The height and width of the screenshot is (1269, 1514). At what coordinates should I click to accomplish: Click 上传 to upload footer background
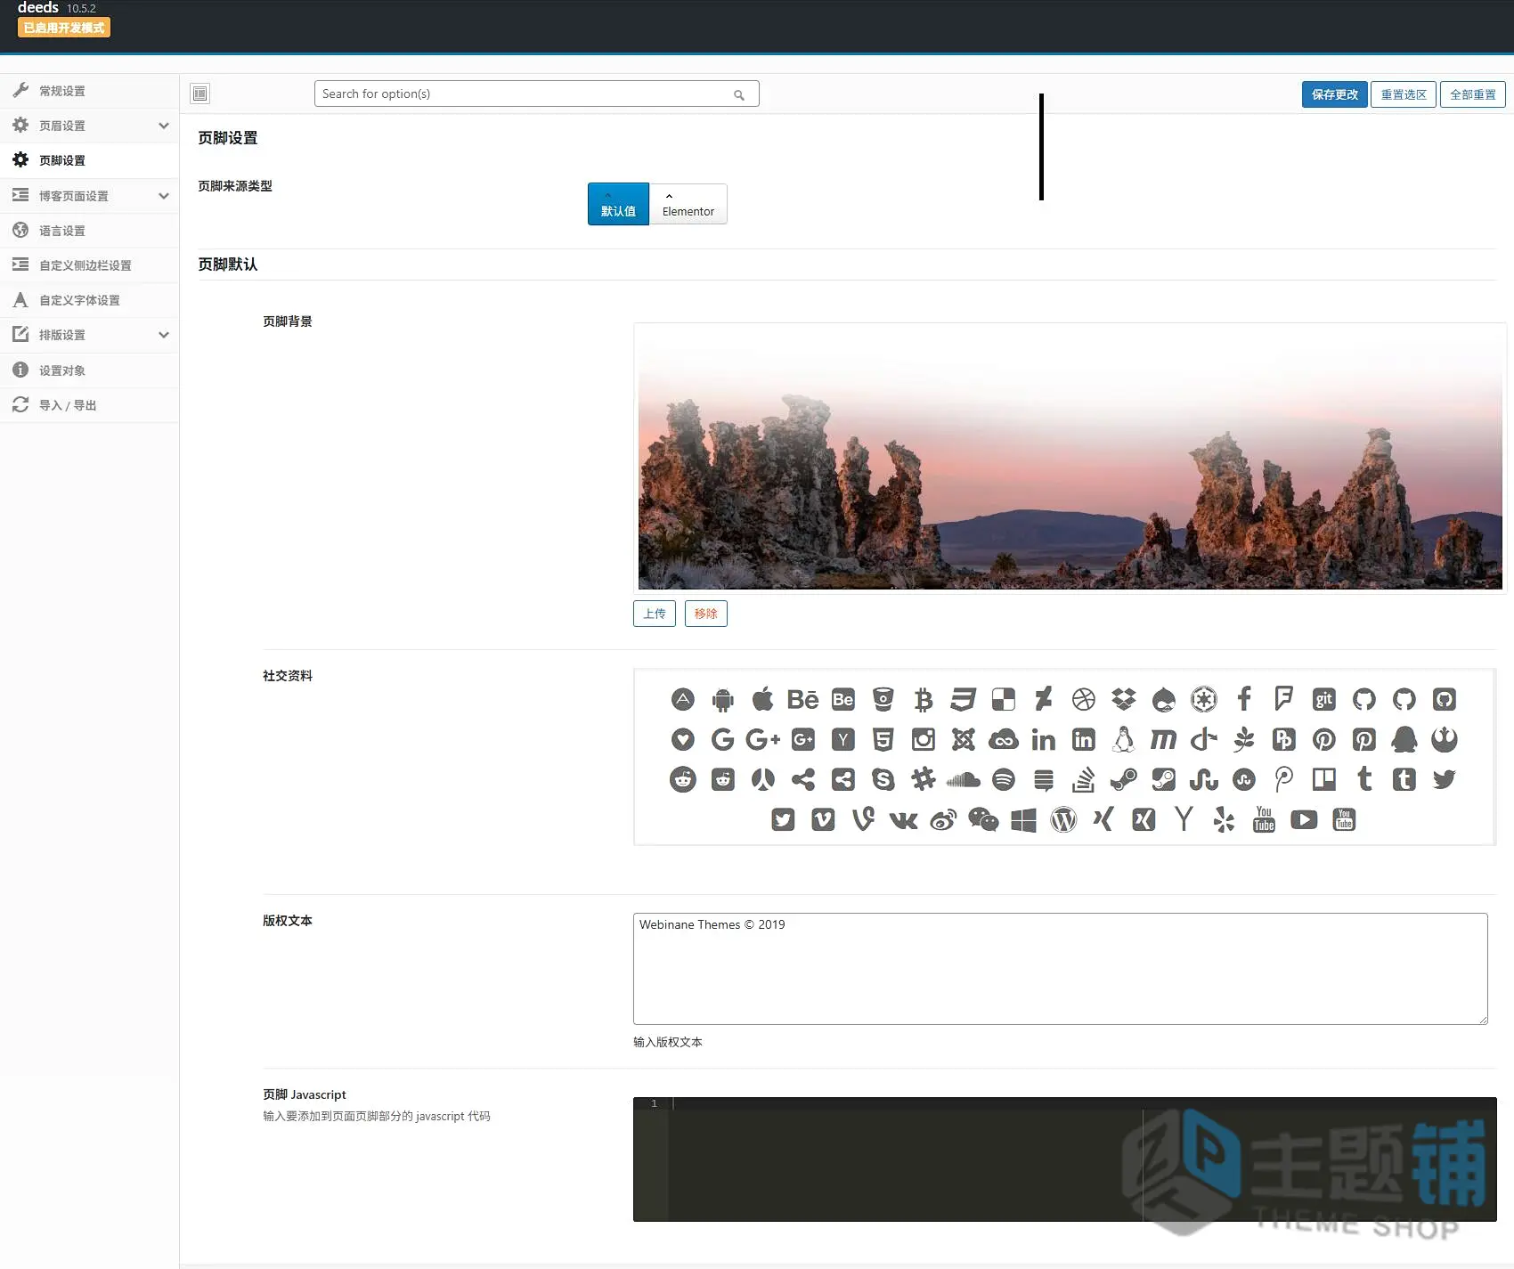pos(655,614)
